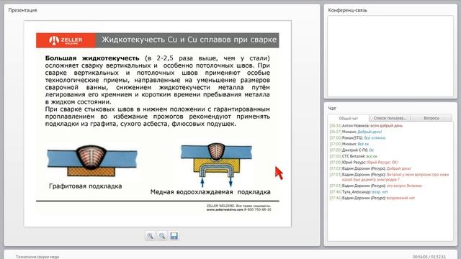Image resolution: width=461 pixels, height=259 pixels.
Task: Click the Чат panel title
Action: [x=332, y=109]
